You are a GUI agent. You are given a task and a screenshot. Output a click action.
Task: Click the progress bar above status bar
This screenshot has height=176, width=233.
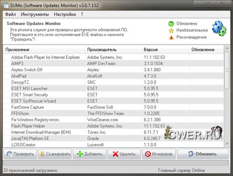pyautogui.click(x=116, y=163)
